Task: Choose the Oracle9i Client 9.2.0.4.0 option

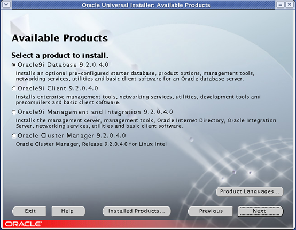Action: 14,89
